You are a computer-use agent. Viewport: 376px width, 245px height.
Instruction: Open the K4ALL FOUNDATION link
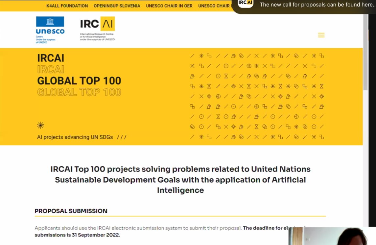coord(67,6)
